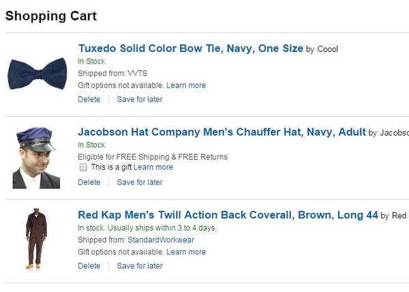Check the 'This is a gift' checkbox
The height and width of the screenshot is (292, 409).
[x=83, y=167]
